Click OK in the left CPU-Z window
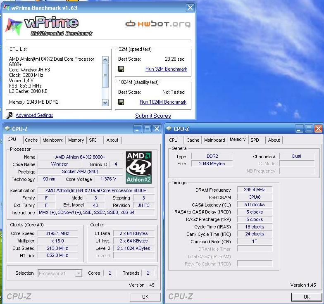324x304 pixels. coord(145,297)
